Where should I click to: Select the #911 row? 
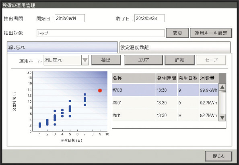(x=165, y=115)
